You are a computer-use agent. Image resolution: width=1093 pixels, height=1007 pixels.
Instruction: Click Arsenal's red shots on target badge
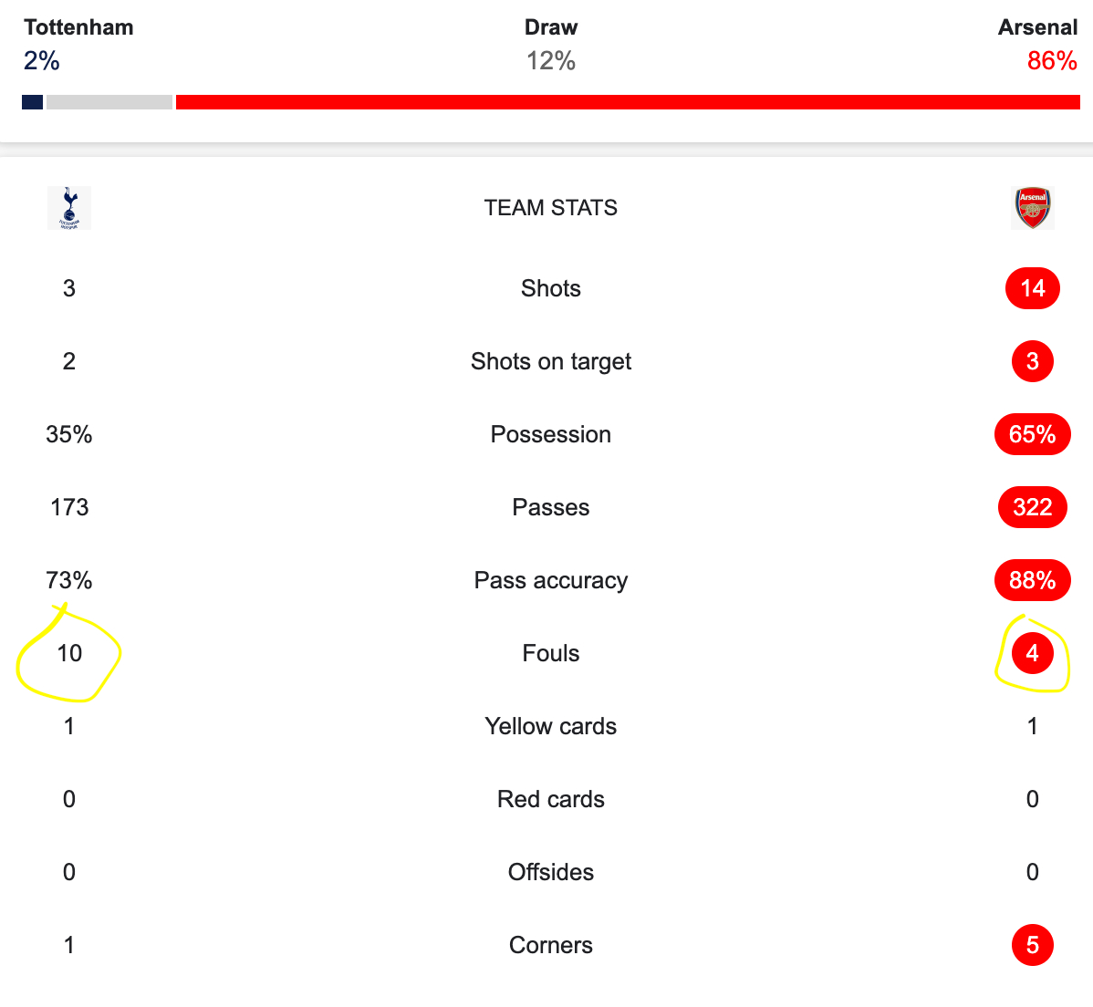(x=1032, y=361)
